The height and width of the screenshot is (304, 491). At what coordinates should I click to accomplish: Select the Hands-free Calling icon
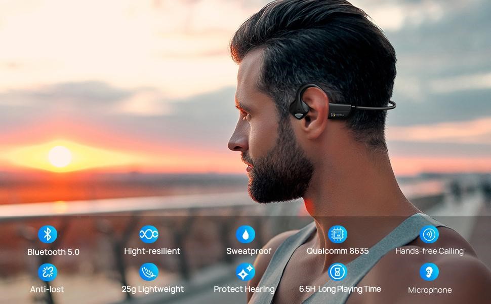click(x=429, y=234)
